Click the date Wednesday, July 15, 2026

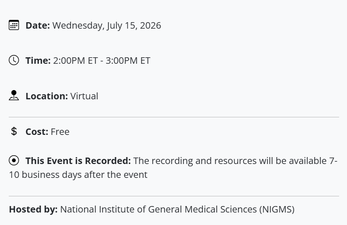click(107, 26)
